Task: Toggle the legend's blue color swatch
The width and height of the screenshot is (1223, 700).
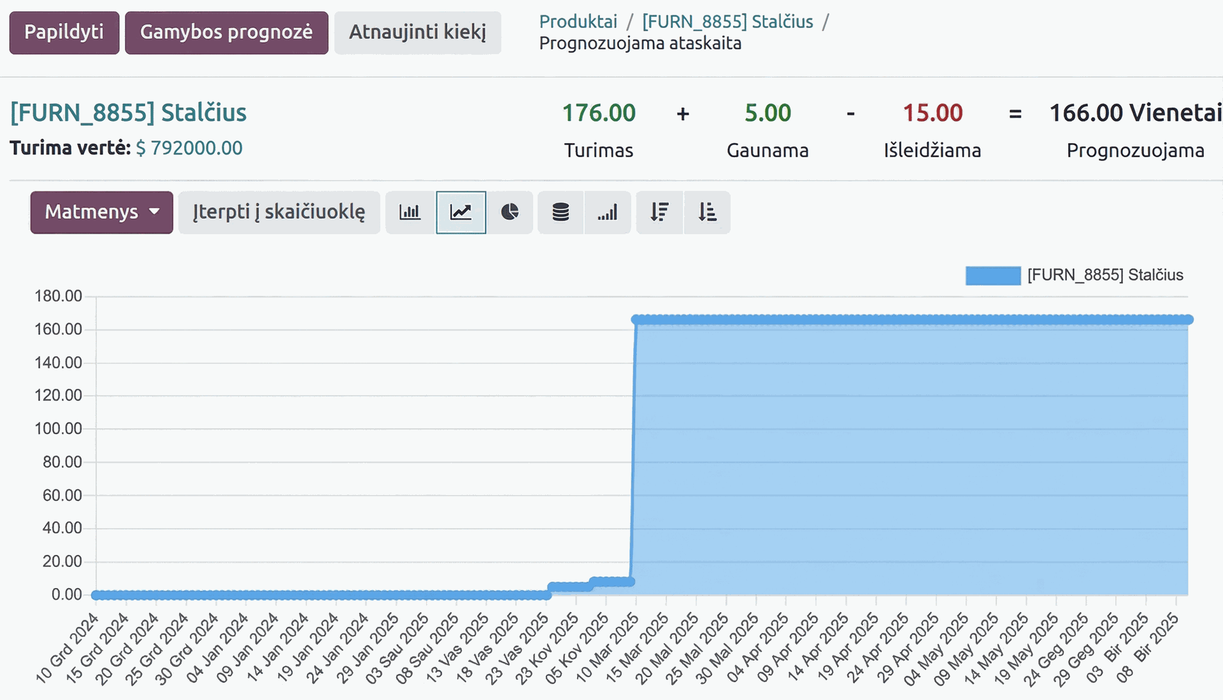Action: coord(992,276)
